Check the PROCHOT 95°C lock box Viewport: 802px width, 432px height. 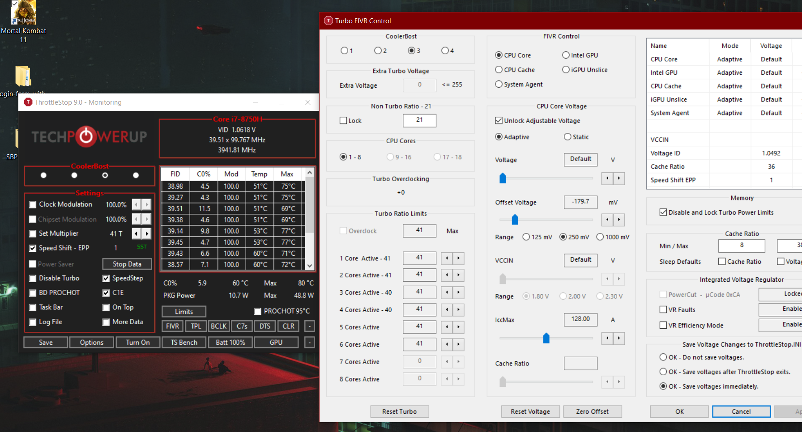258,311
